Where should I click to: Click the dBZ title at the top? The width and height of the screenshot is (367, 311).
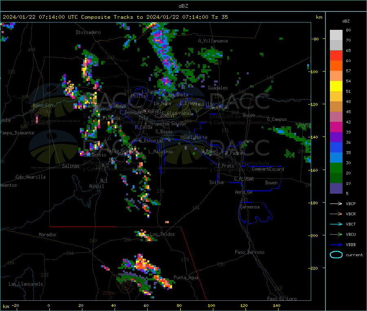183,6
